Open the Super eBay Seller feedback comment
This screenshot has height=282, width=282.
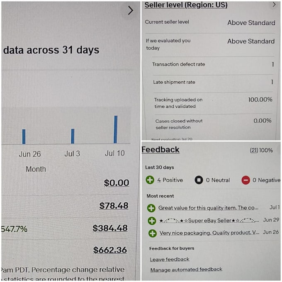(209, 221)
